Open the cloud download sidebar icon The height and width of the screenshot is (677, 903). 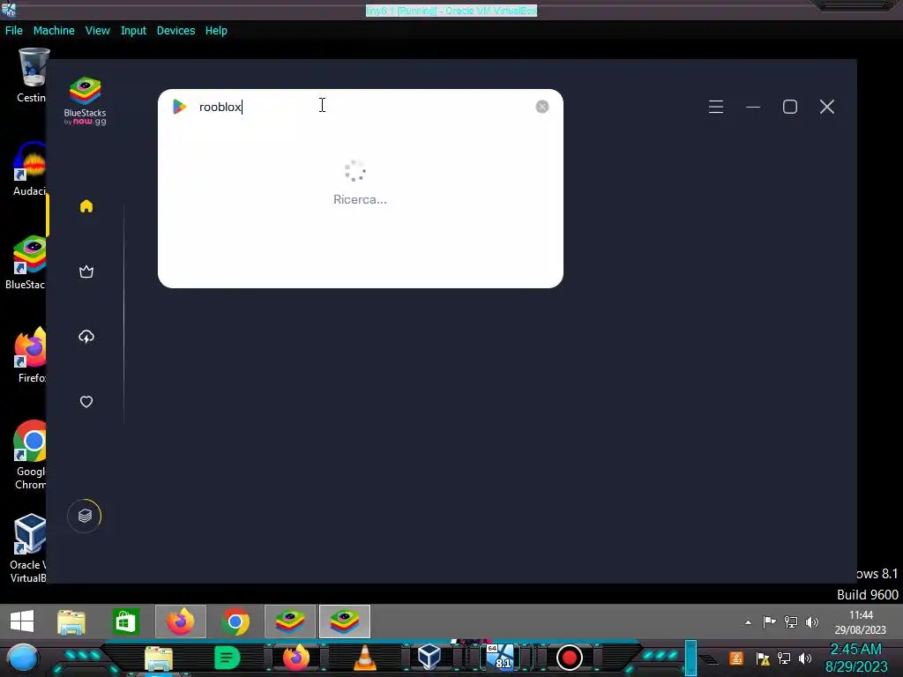(86, 337)
